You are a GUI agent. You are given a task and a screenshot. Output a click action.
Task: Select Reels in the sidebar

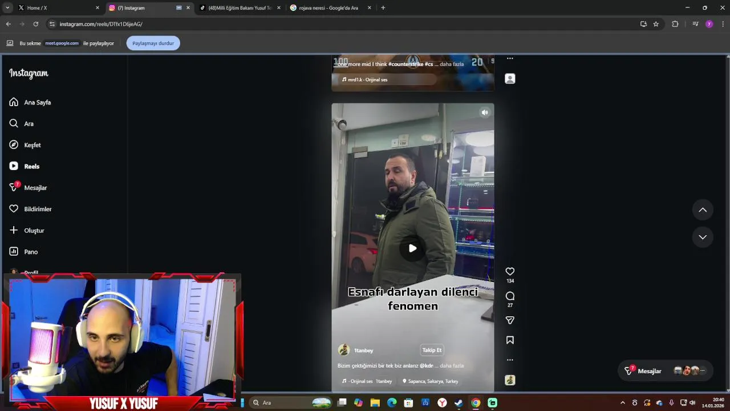25,166
